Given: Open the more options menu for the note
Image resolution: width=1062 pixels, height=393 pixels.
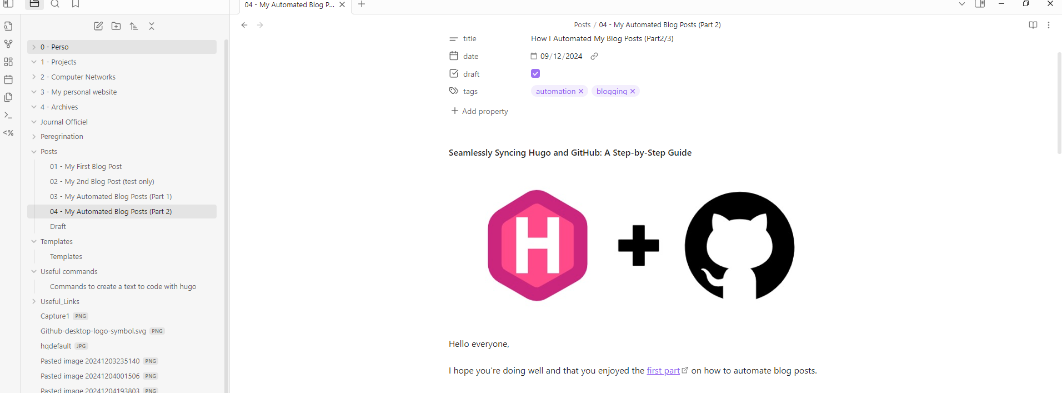Looking at the screenshot, I should (1049, 25).
